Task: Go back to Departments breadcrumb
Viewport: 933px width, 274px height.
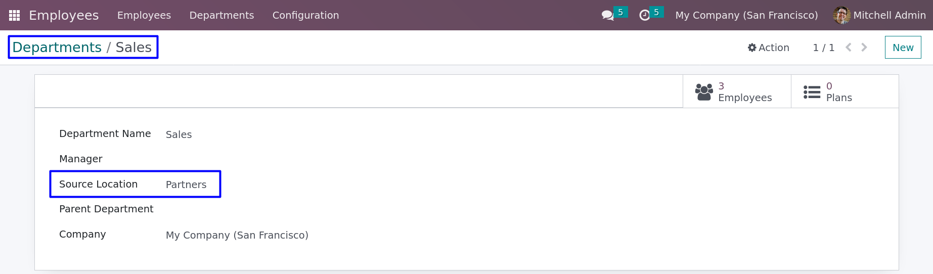Action: point(57,48)
